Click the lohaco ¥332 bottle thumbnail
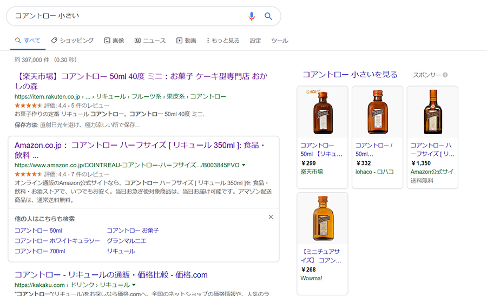The height and width of the screenshot is (296, 487). click(377, 112)
